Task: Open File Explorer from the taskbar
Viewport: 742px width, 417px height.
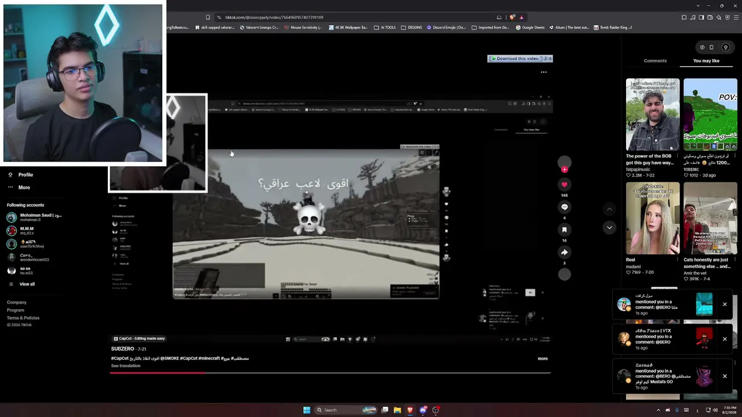Action: click(x=397, y=410)
